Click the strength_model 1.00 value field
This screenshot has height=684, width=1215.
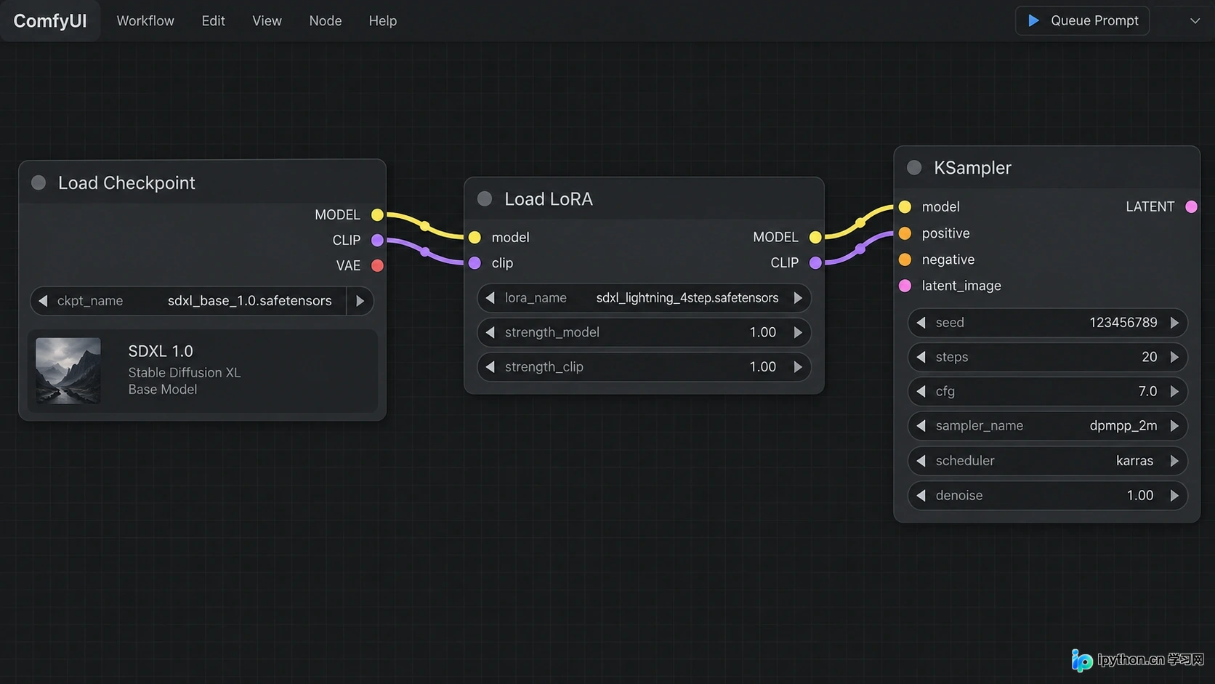pyautogui.click(x=644, y=332)
